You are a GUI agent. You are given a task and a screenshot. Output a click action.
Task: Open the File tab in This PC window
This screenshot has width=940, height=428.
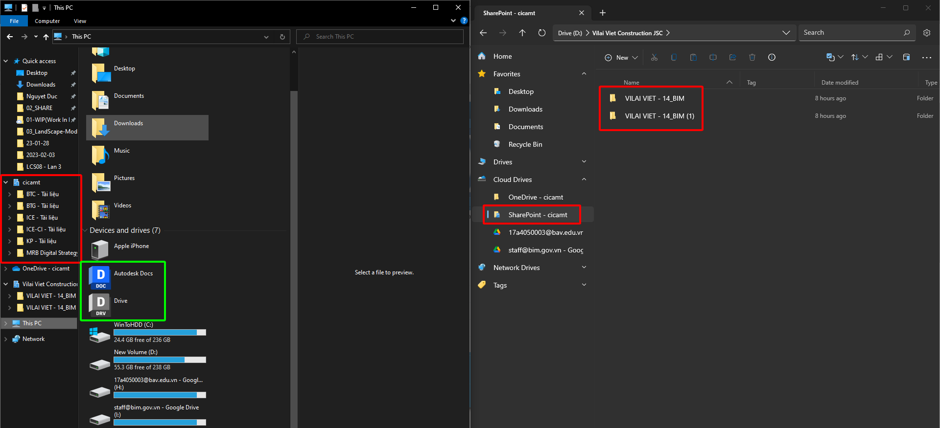(x=14, y=21)
